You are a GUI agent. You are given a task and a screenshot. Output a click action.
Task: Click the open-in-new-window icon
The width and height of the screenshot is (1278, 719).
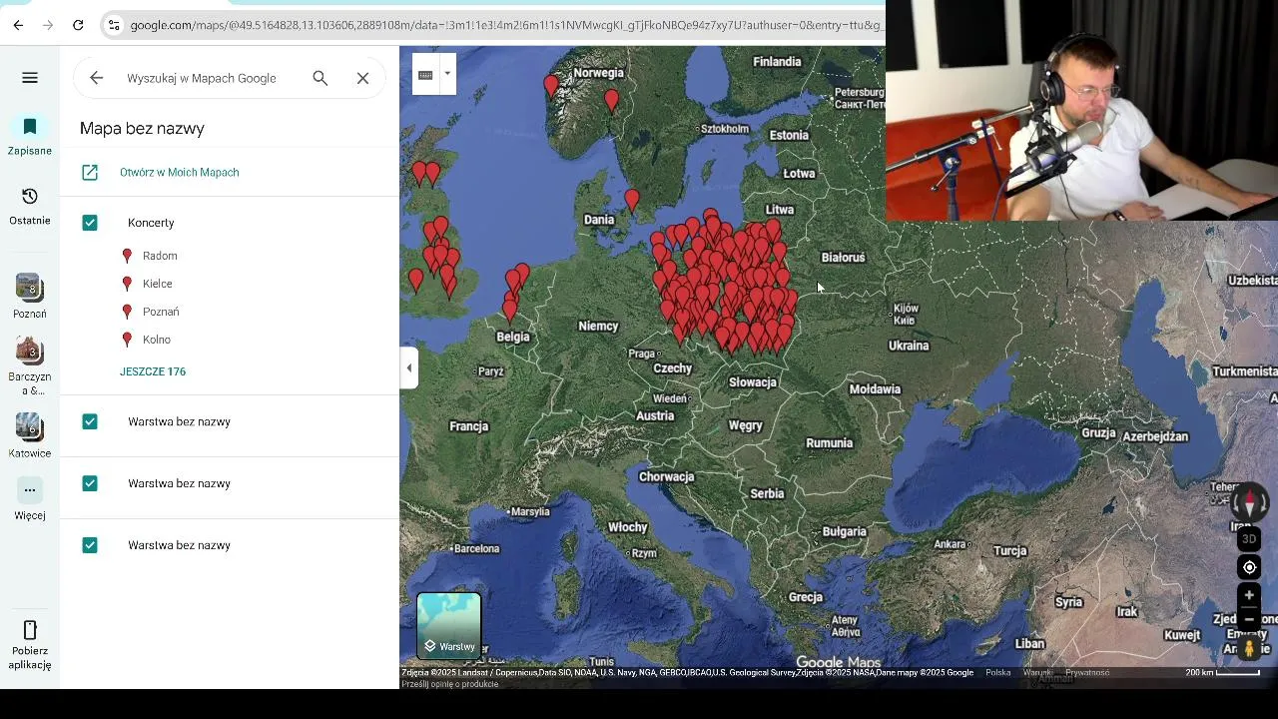(90, 173)
